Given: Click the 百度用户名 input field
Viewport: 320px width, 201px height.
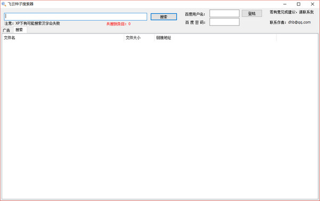Looking at the screenshot, I should coord(225,13).
